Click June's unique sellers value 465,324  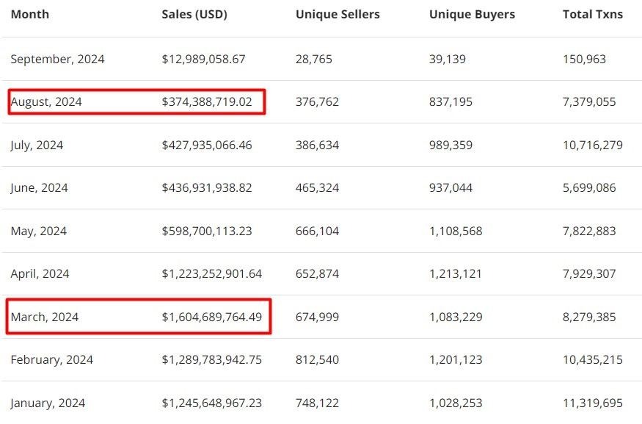tap(317, 187)
